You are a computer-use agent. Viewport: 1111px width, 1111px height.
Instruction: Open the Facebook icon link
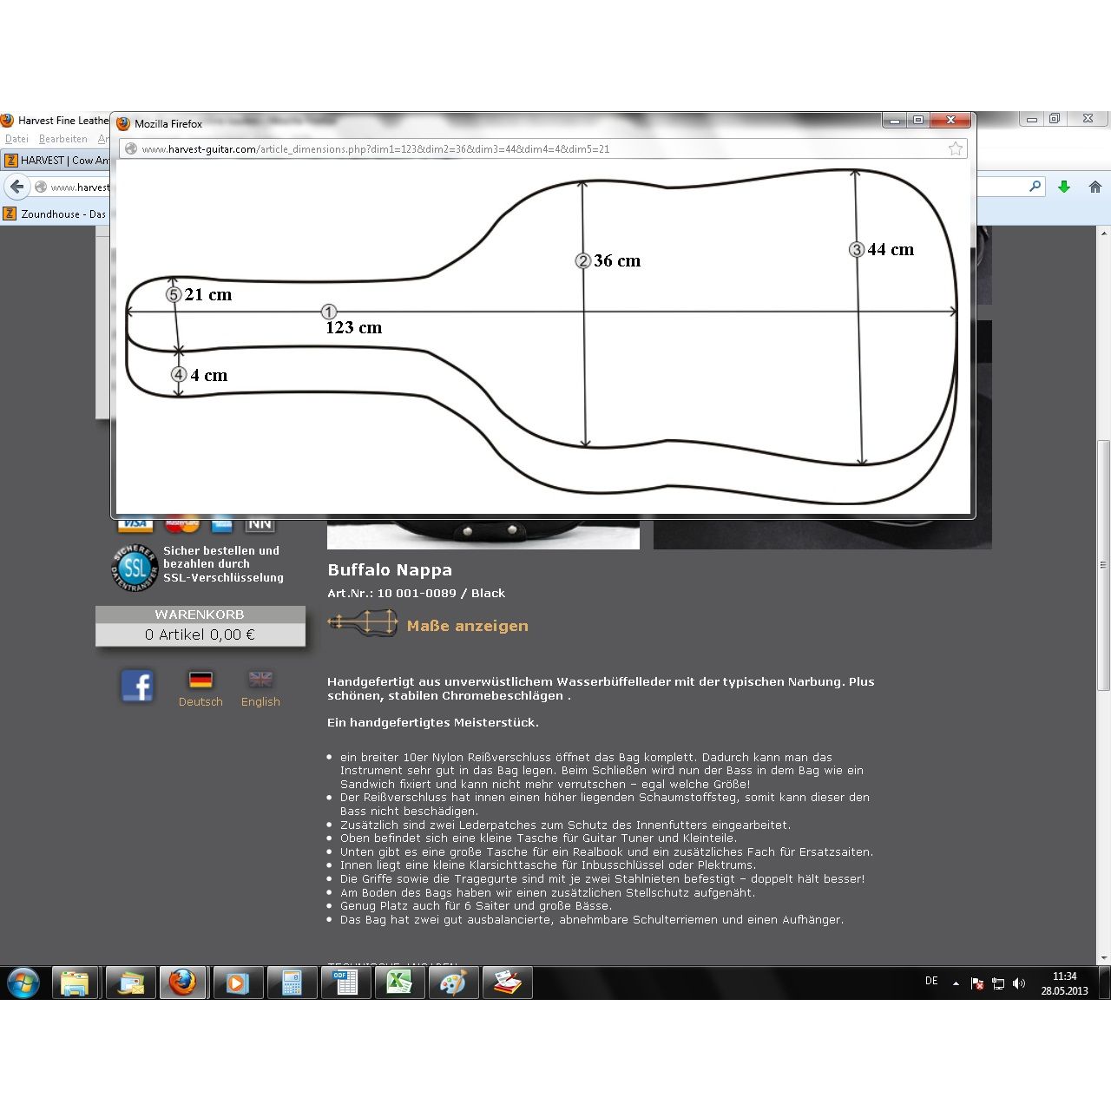pyautogui.click(x=137, y=686)
